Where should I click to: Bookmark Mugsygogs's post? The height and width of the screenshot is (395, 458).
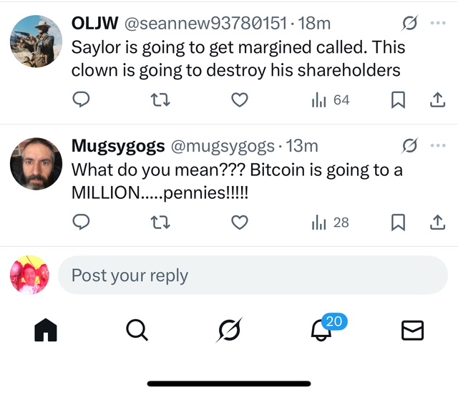[x=399, y=223]
